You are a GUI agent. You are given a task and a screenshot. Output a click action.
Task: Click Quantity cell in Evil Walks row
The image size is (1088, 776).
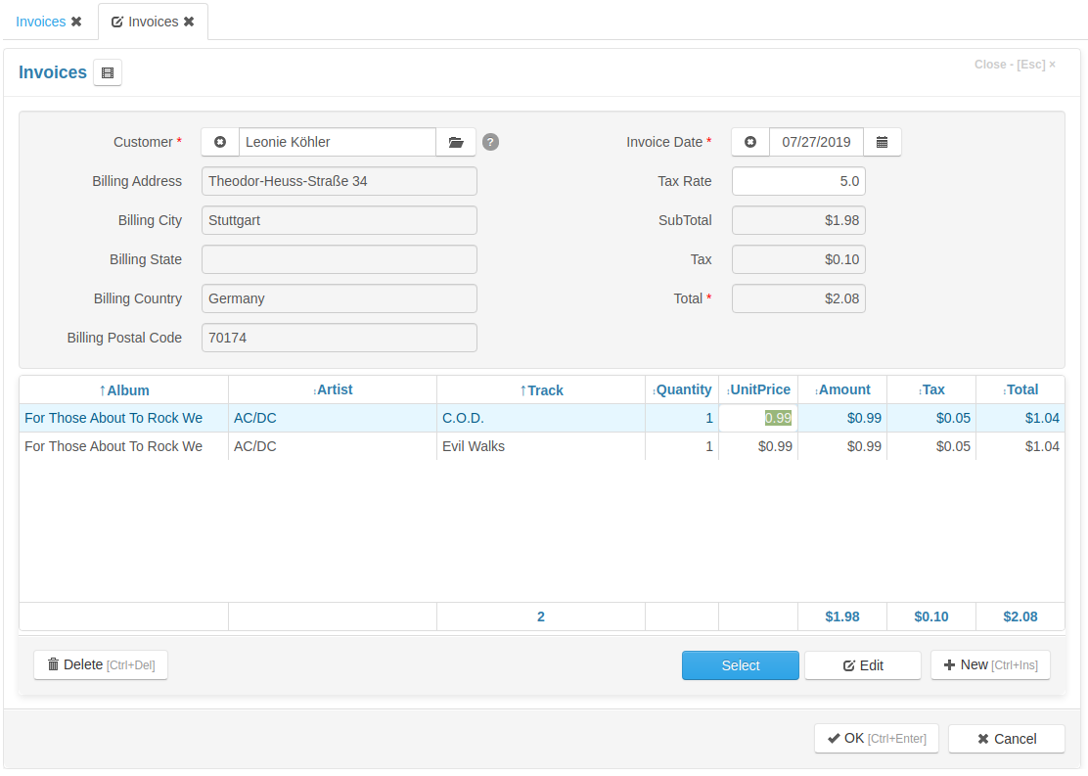682,446
